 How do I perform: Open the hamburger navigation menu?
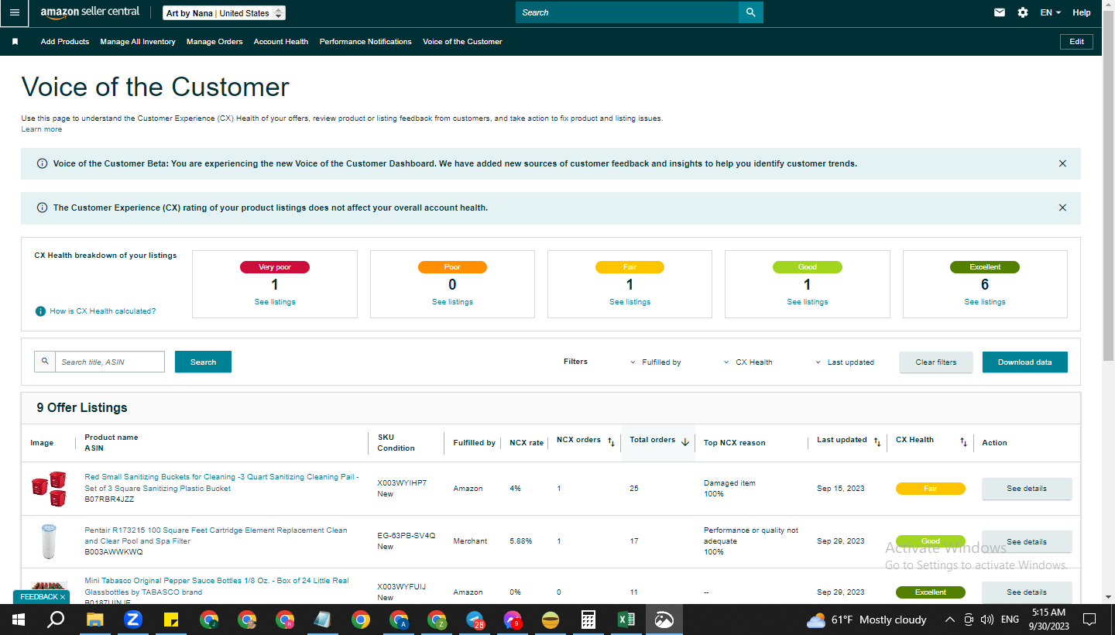15,12
